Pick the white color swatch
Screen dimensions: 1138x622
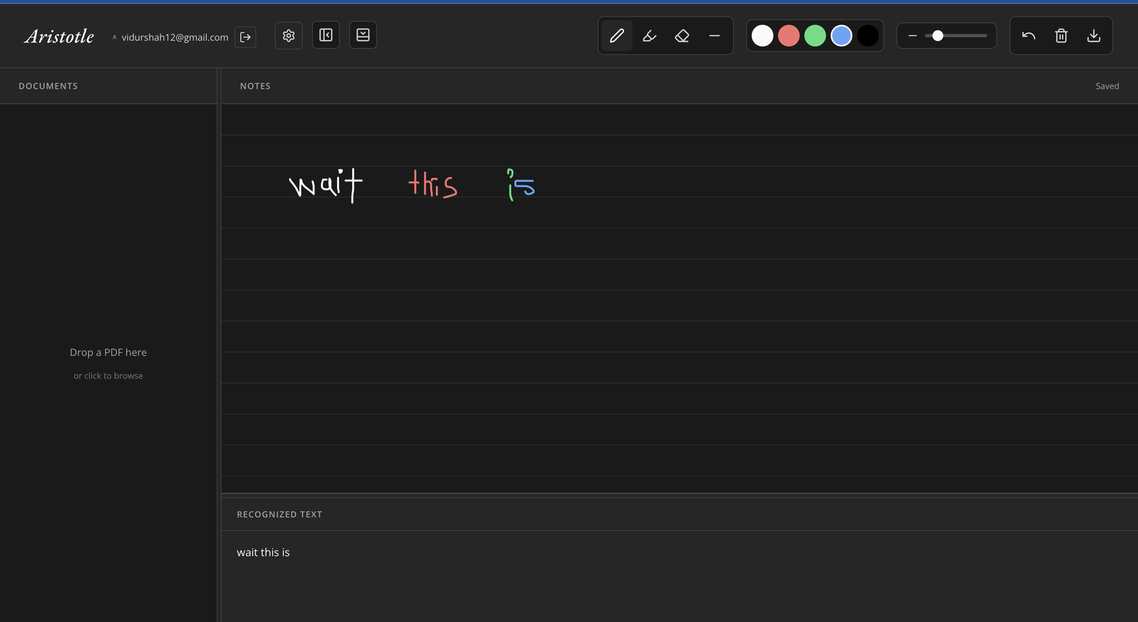pos(762,35)
